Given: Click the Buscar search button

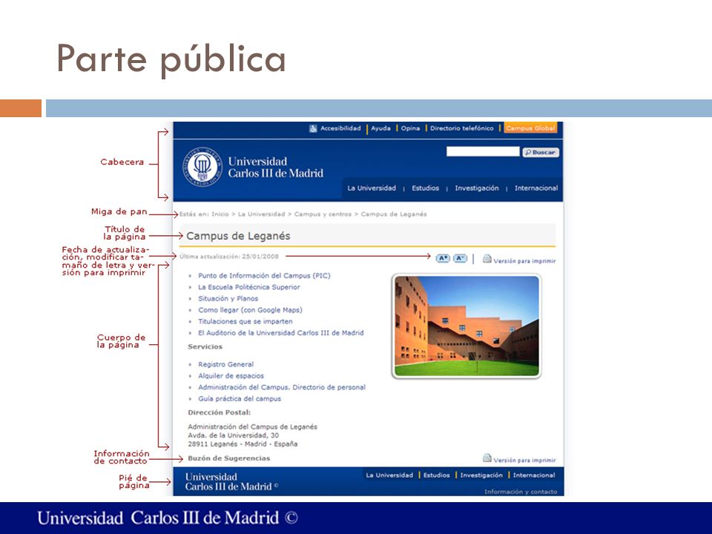Looking at the screenshot, I should 541,152.
